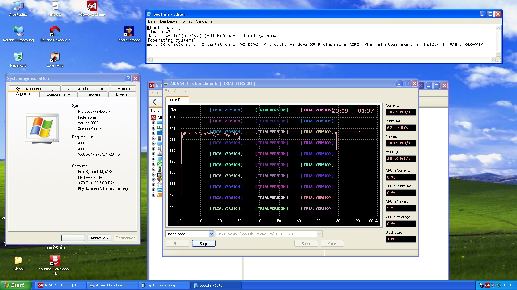Expand the Motherboard tree node
Viewport: 517px width, 290px height.
tap(153, 128)
